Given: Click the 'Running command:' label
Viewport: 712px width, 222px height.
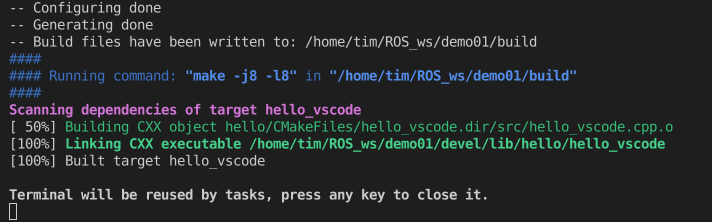Looking at the screenshot, I should coord(112,76).
